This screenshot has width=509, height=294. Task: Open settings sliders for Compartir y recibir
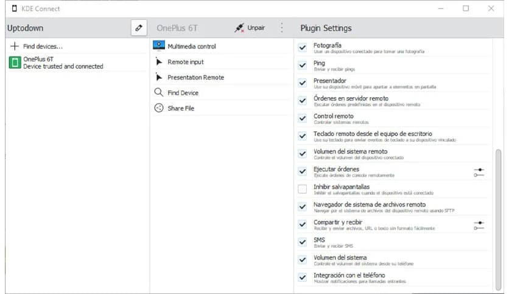click(x=479, y=225)
